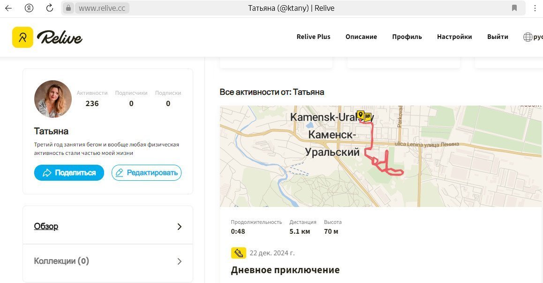Click the route start pin on map
The height and width of the screenshot is (283, 543).
[360, 115]
